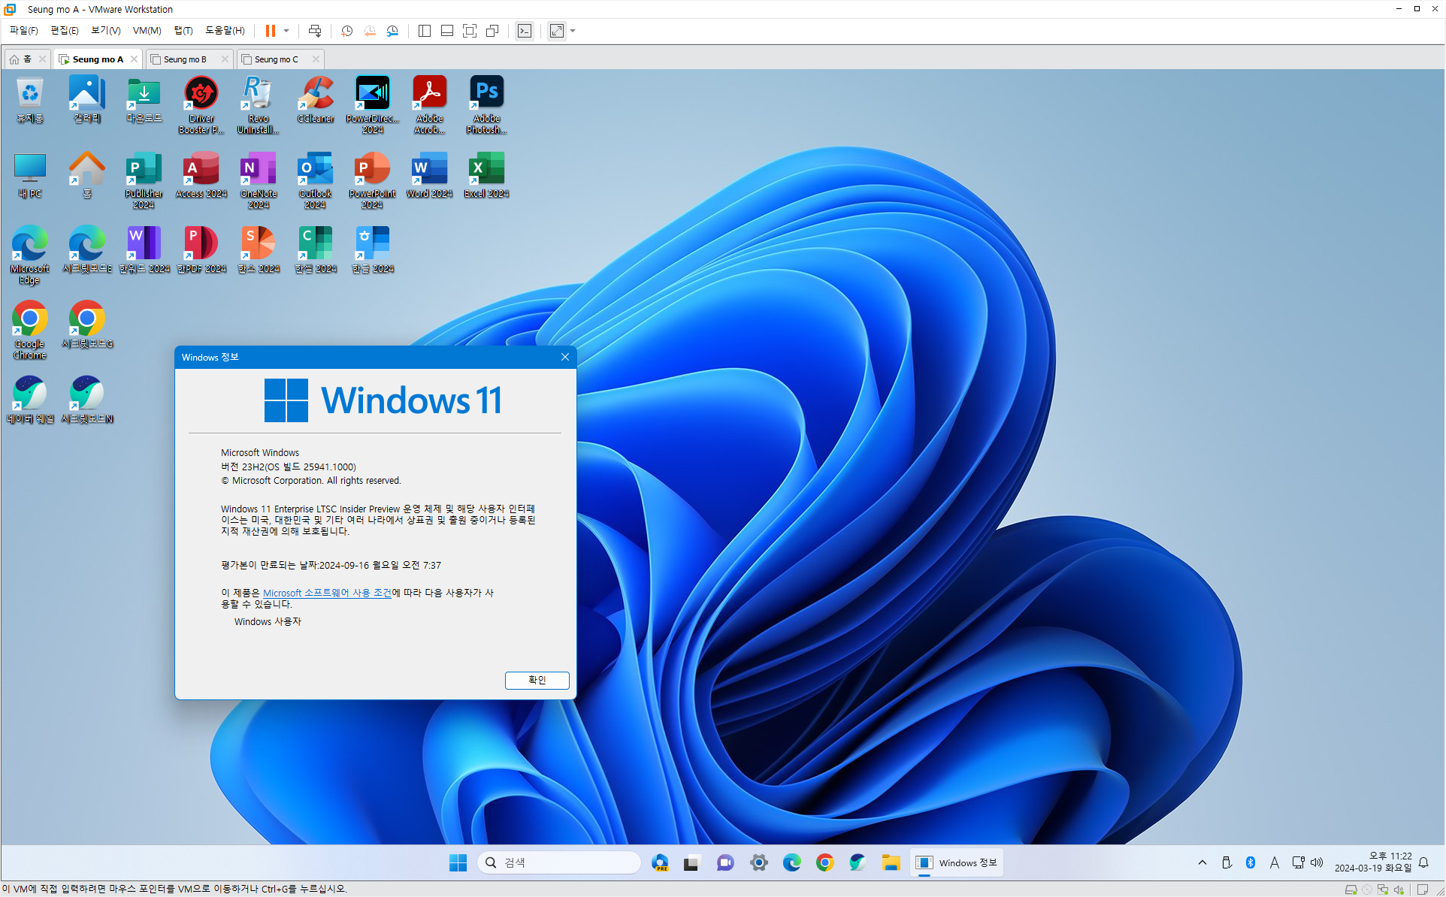This screenshot has height=897, width=1446.
Task: Select the 한워드 2024 desktop icon
Action: 144,250
